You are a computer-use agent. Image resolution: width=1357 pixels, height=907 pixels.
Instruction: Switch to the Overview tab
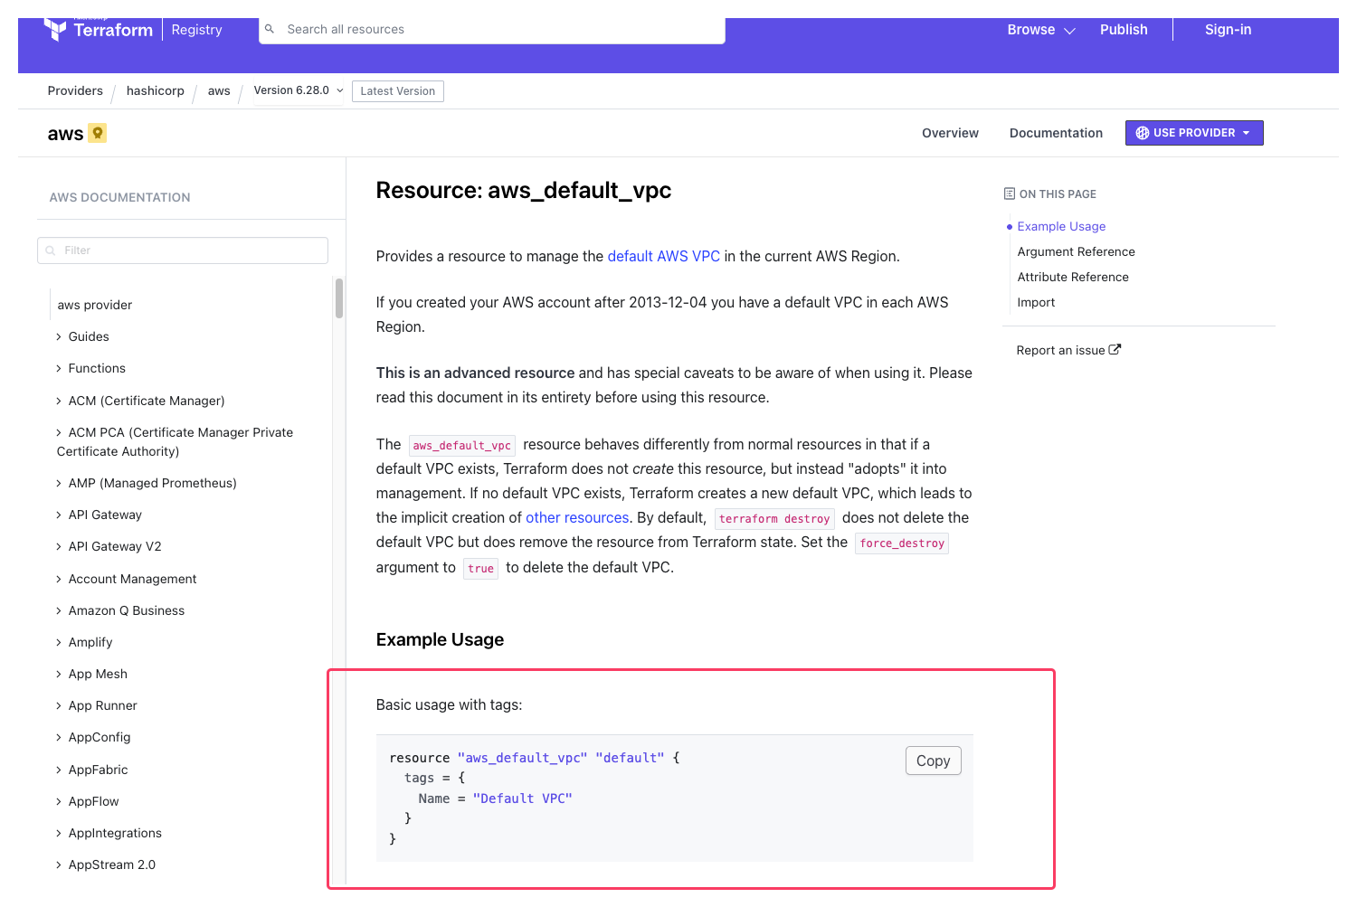point(950,132)
